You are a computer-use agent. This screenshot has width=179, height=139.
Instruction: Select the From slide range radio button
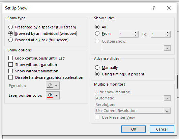coord(97,33)
